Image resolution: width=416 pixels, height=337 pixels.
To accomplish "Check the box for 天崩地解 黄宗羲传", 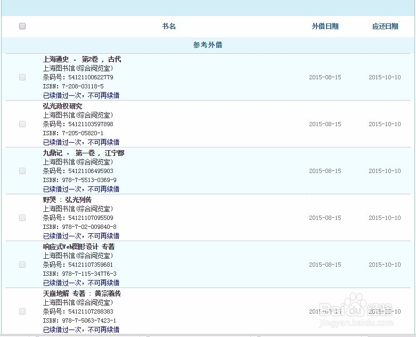I will [22, 311].
